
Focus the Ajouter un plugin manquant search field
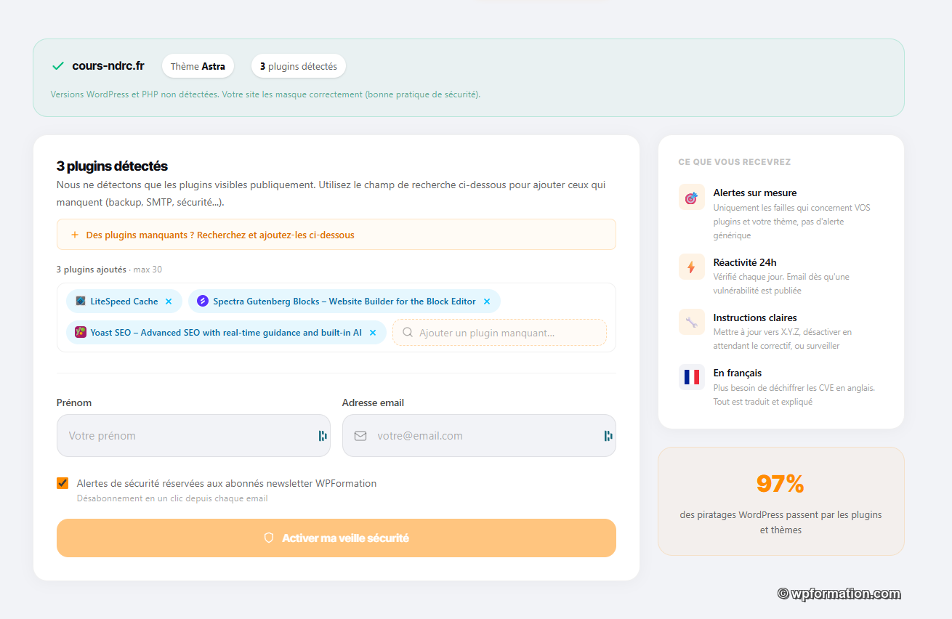click(499, 333)
